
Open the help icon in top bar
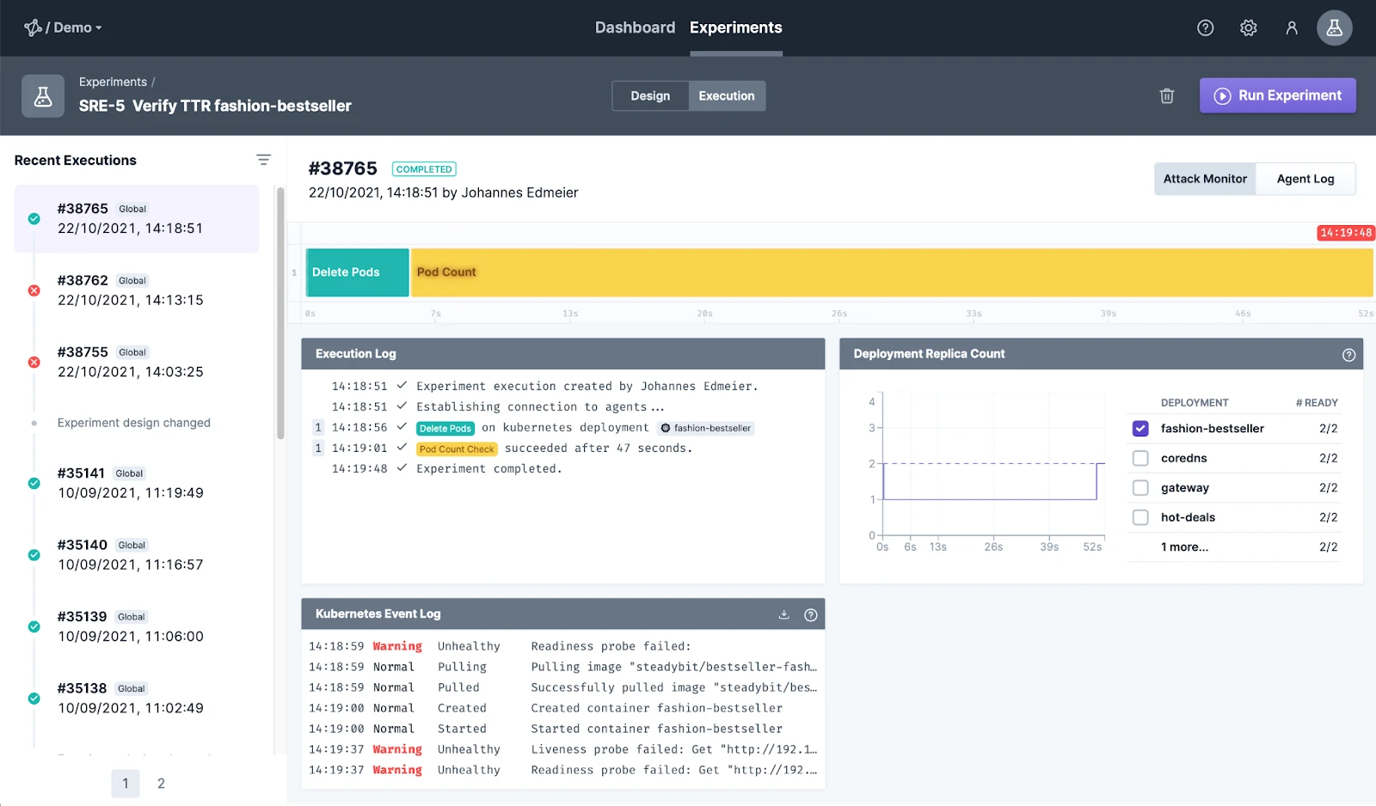pos(1205,27)
